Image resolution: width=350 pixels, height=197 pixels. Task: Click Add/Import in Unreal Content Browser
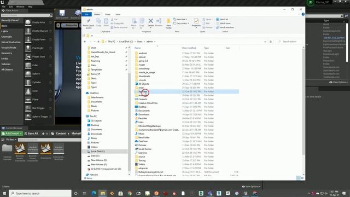pos(11,134)
